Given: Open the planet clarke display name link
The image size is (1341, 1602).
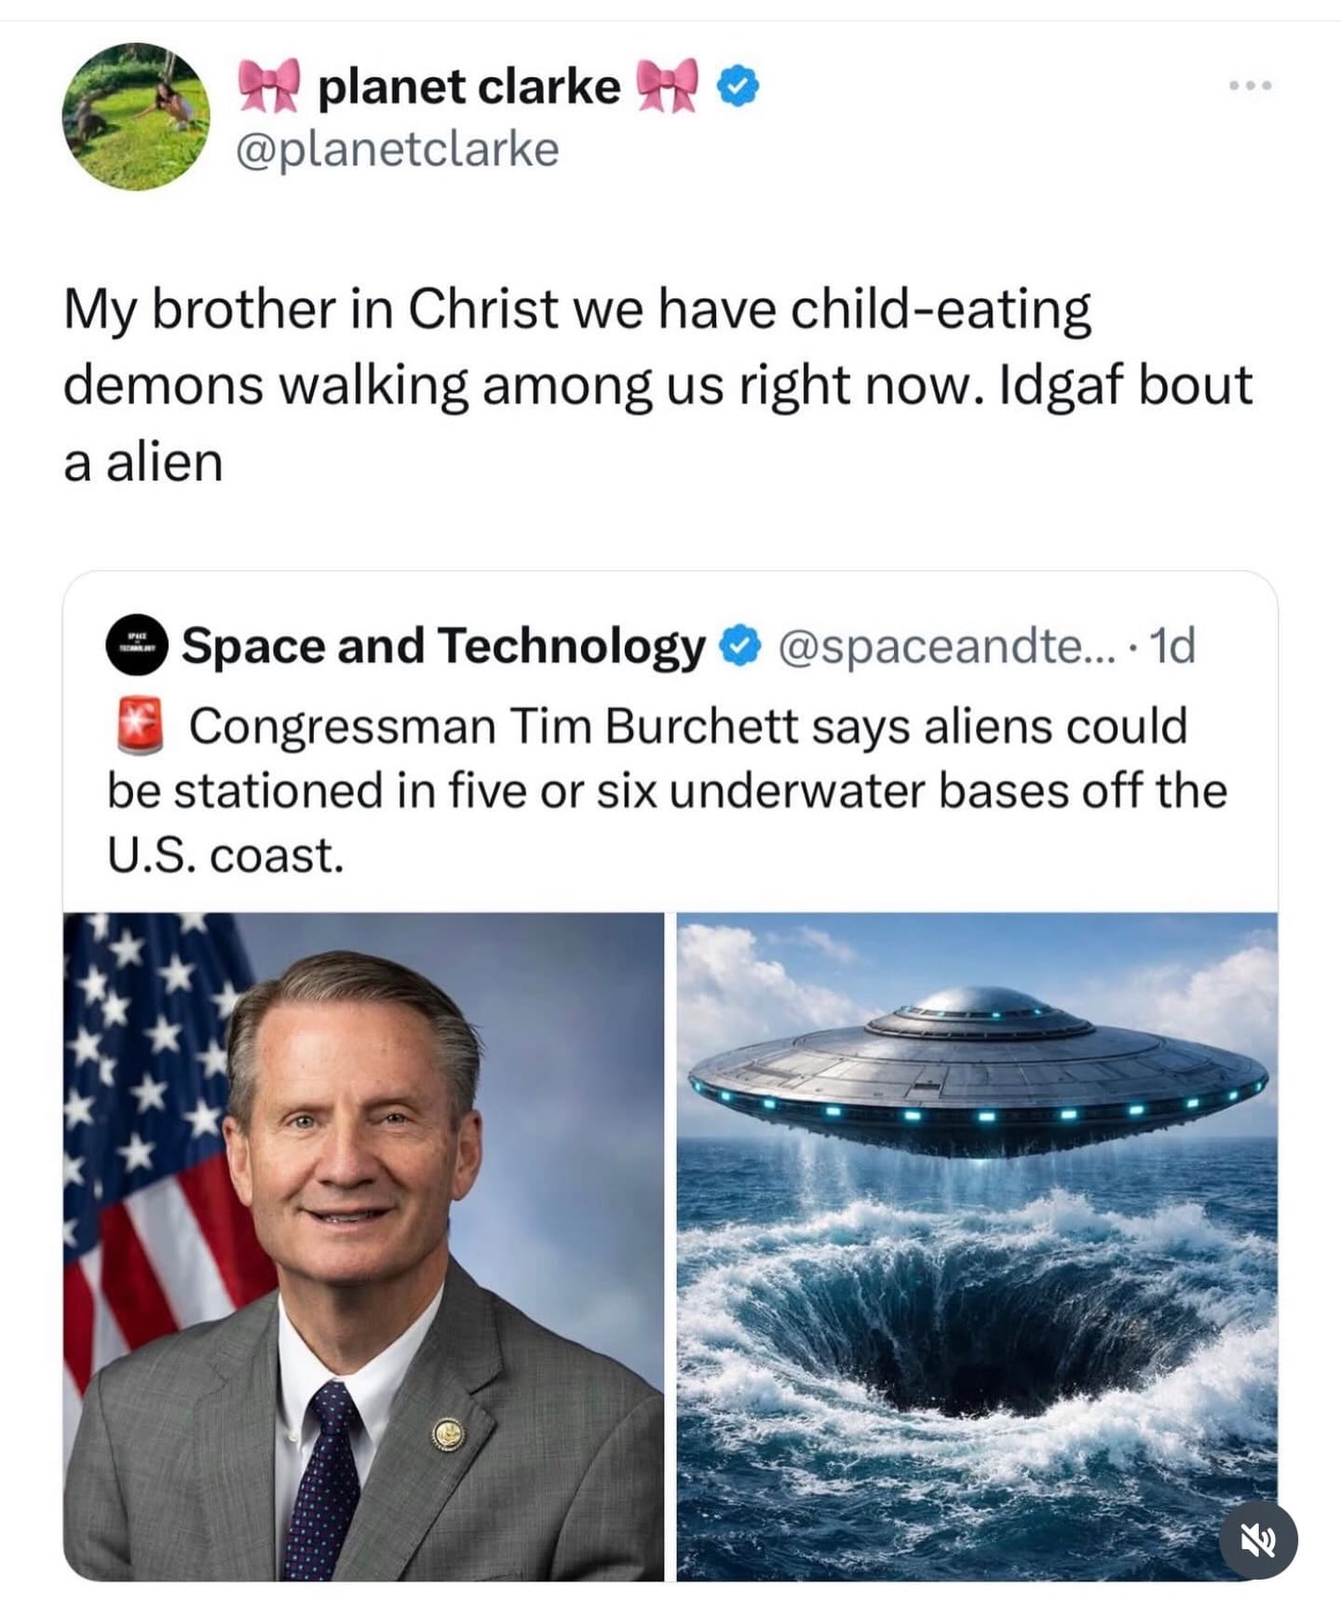Looking at the screenshot, I should (x=468, y=87).
